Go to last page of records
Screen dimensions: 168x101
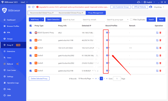coord(107,79)
